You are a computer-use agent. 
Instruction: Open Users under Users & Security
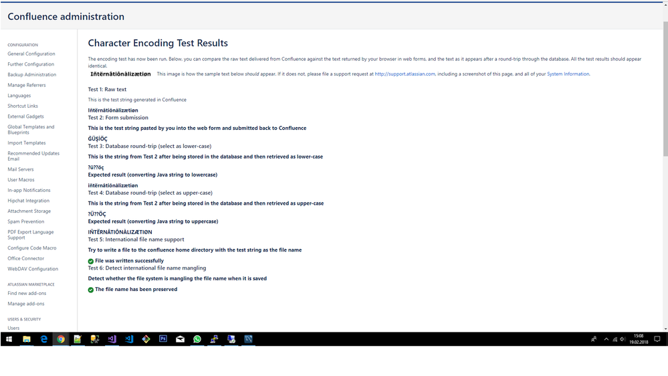tap(13, 328)
